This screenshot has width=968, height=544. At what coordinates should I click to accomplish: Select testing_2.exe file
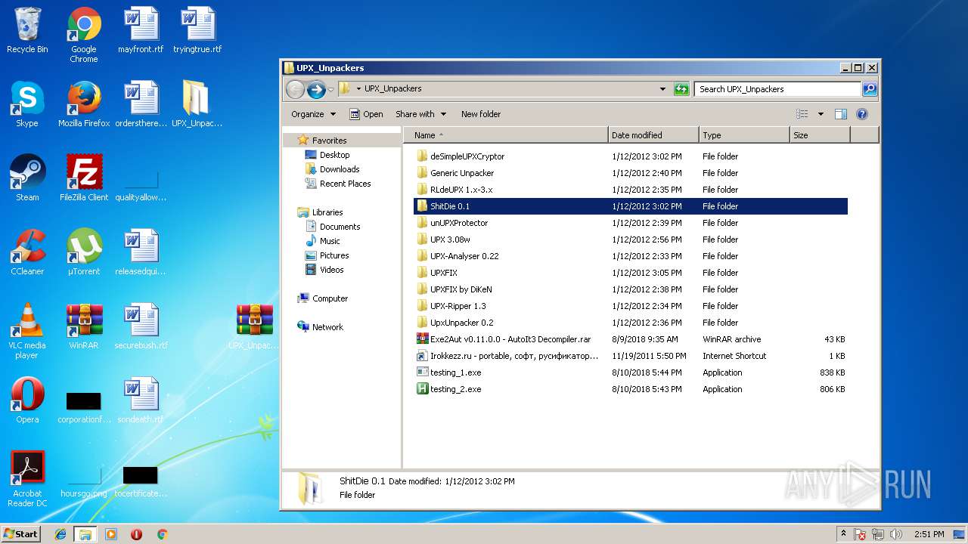coord(631,389)
